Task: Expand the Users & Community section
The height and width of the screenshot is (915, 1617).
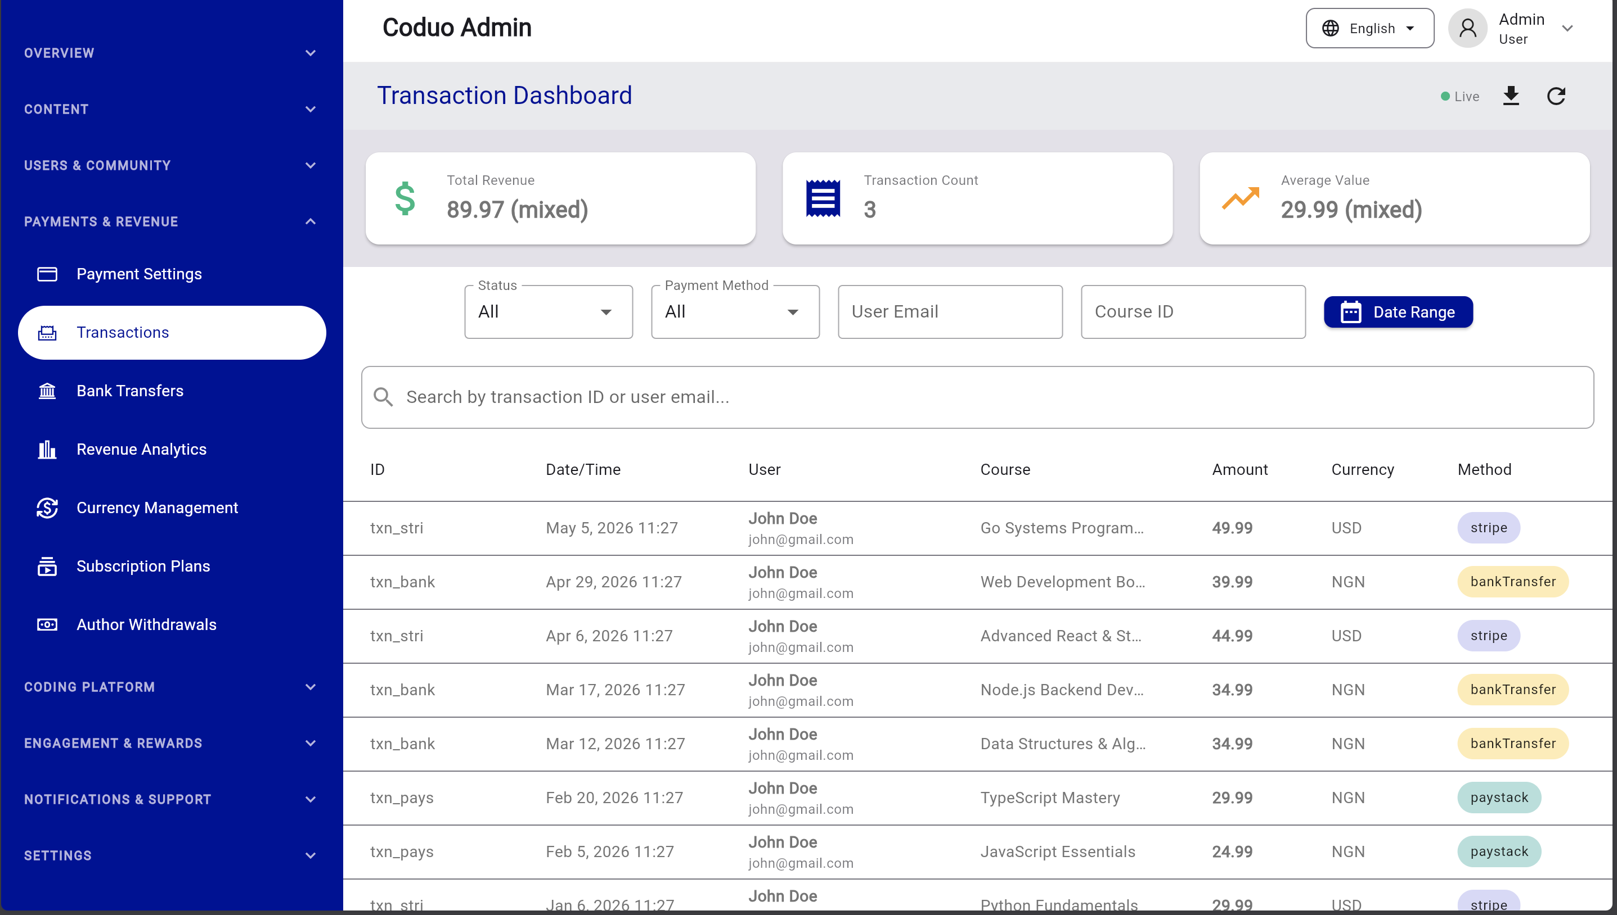Action: 171,166
